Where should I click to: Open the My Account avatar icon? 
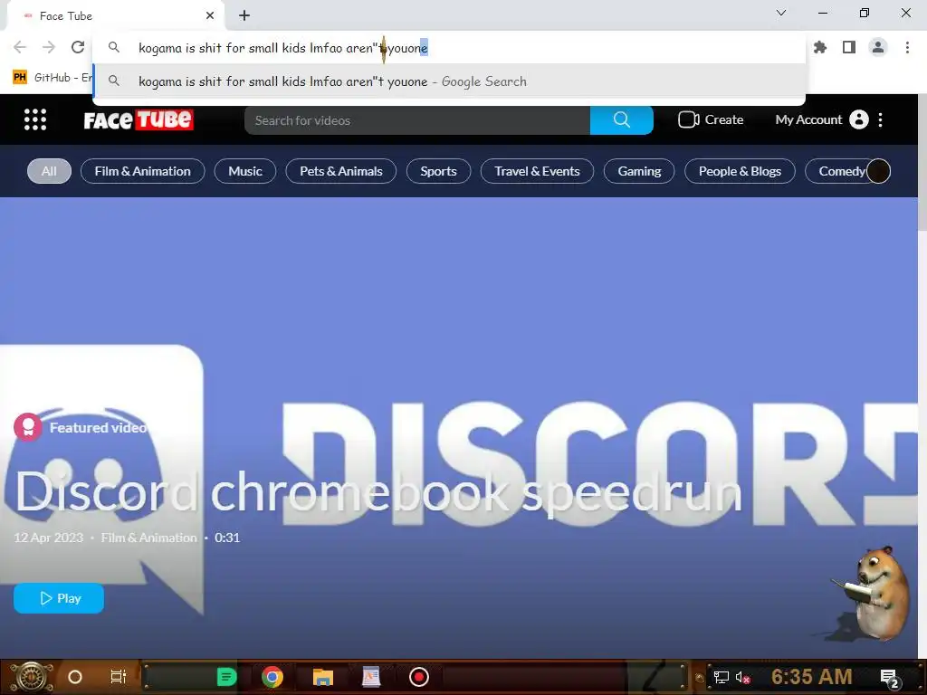(x=859, y=119)
